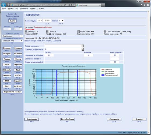The image size is (151, 135).
Task: Open the История section
Action: [7, 54]
